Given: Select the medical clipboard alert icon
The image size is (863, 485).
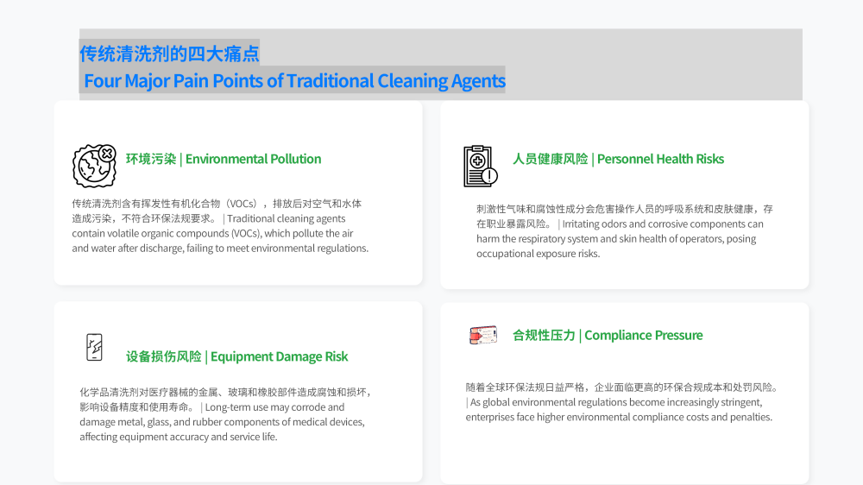Looking at the screenshot, I should tap(480, 166).
